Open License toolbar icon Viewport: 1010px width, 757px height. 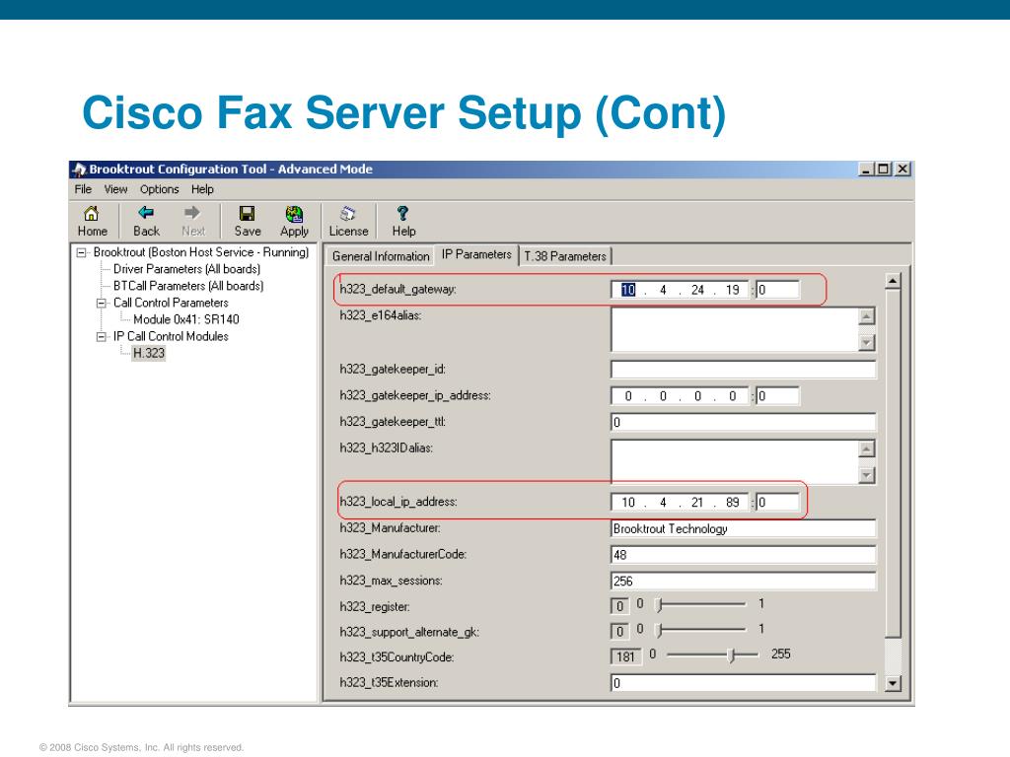tap(348, 213)
